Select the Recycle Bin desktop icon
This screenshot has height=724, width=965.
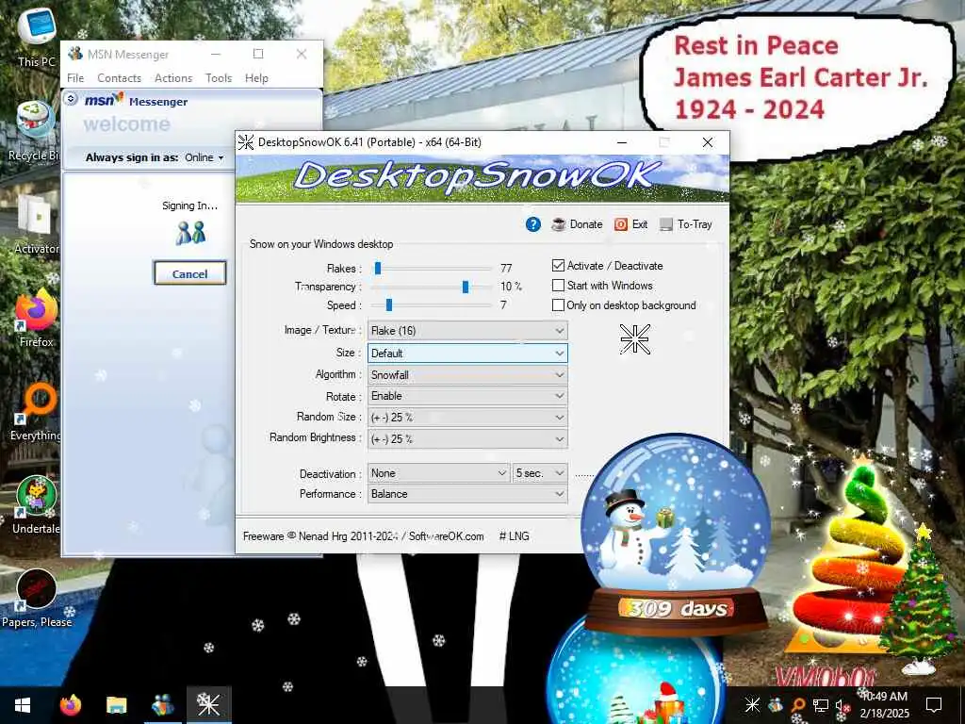35,131
